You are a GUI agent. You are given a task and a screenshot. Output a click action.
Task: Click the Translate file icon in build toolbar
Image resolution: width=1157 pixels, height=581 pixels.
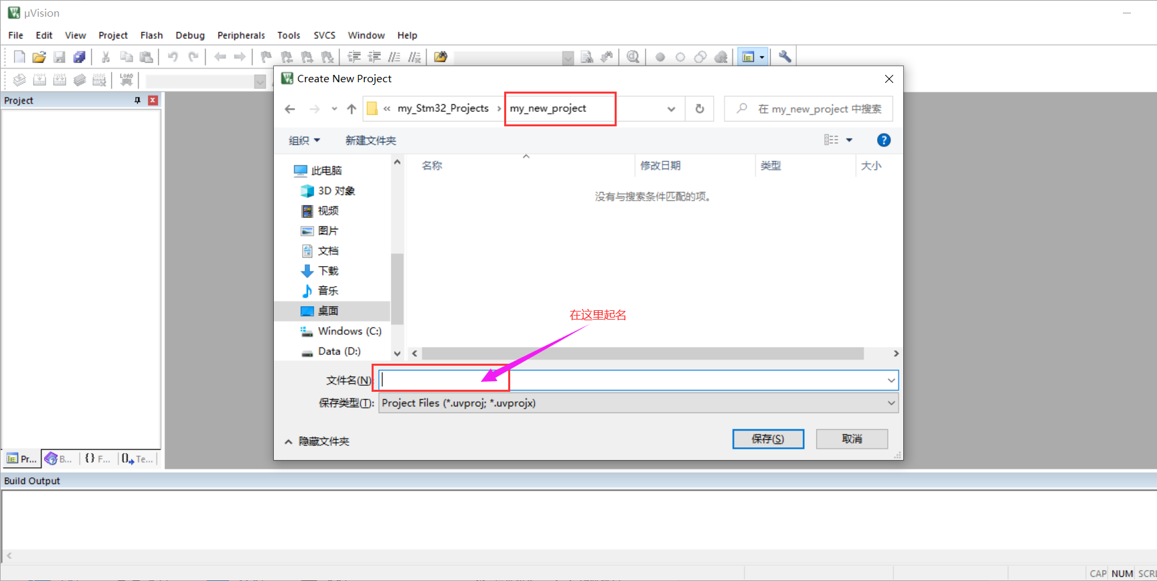click(19, 80)
